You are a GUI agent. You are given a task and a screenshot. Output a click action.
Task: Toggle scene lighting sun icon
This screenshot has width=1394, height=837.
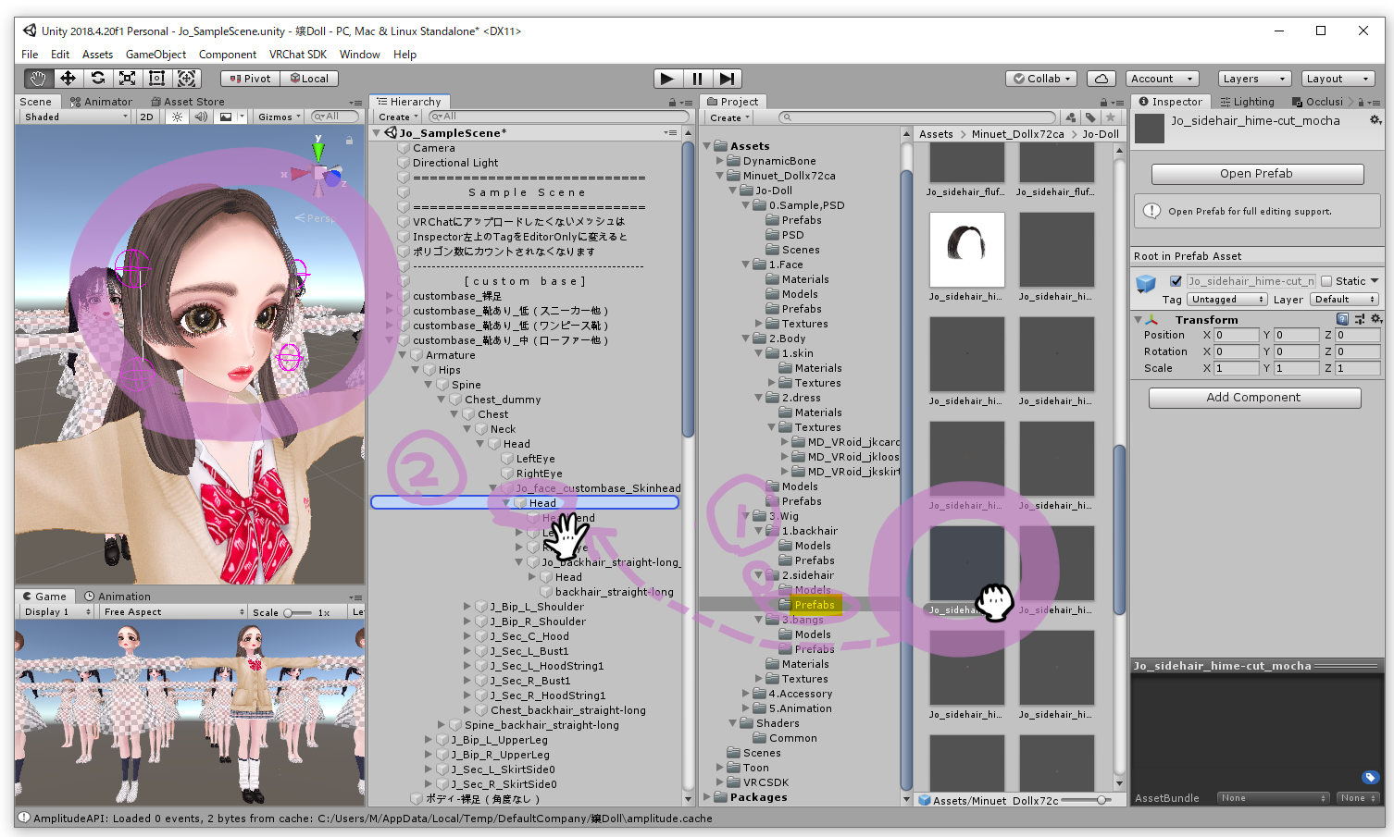click(177, 117)
